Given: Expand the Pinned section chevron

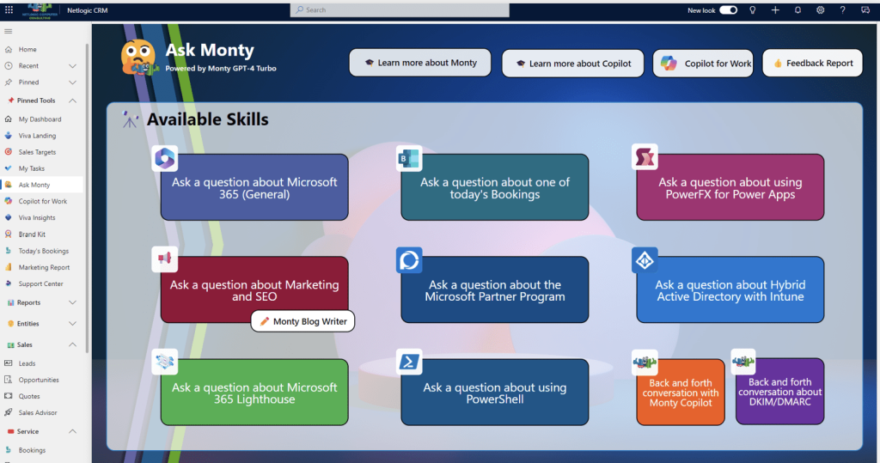Looking at the screenshot, I should [72, 82].
